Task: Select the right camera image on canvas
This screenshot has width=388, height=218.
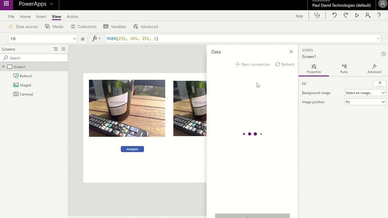Action: [190, 108]
